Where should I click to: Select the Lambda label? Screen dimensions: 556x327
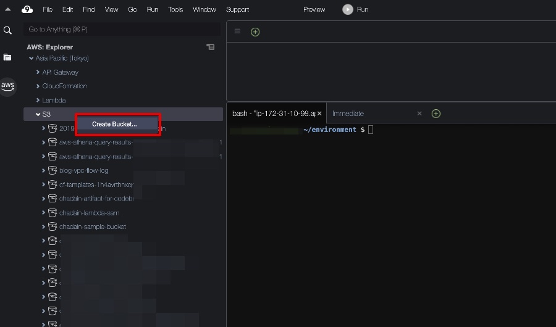pos(54,101)
